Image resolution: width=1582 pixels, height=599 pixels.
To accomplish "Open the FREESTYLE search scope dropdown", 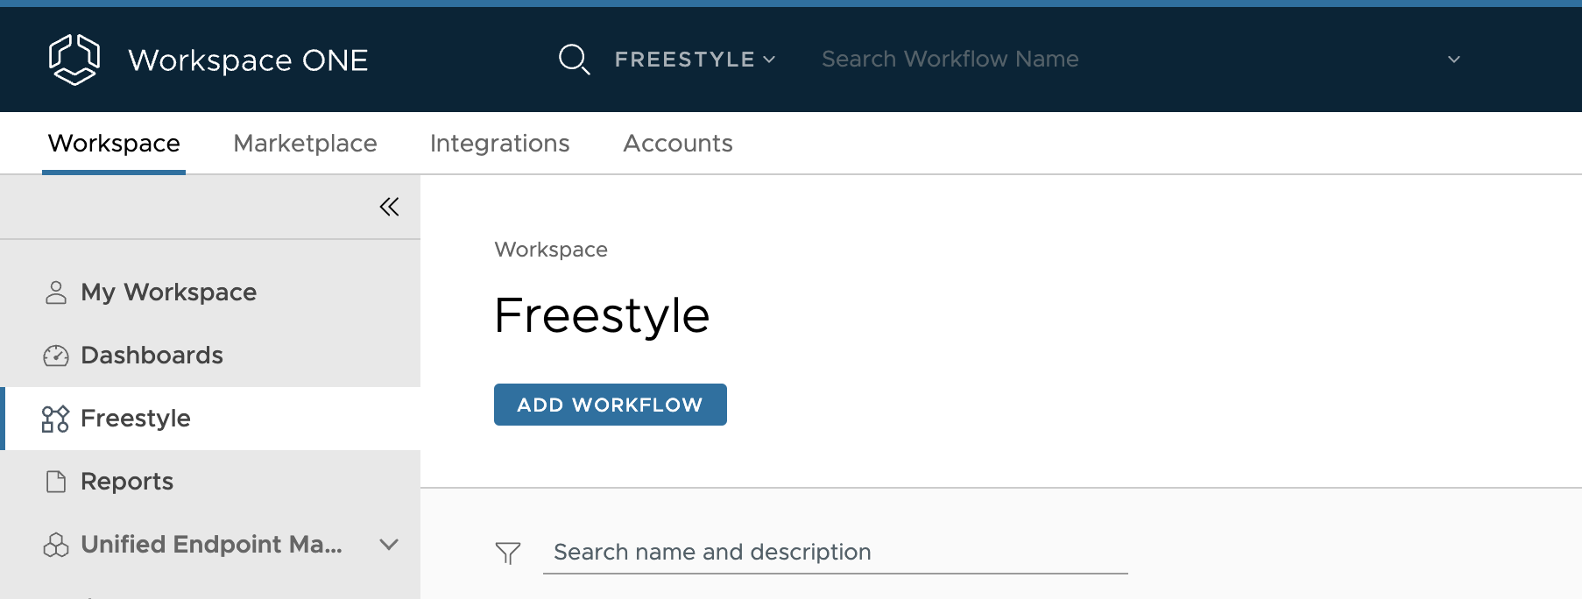I will (x=695, y=60).
